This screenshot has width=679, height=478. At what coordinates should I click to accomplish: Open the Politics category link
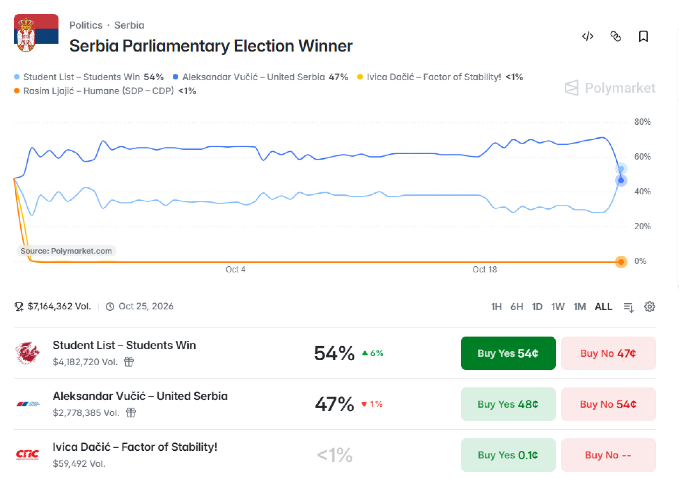(x=86, y=25)
